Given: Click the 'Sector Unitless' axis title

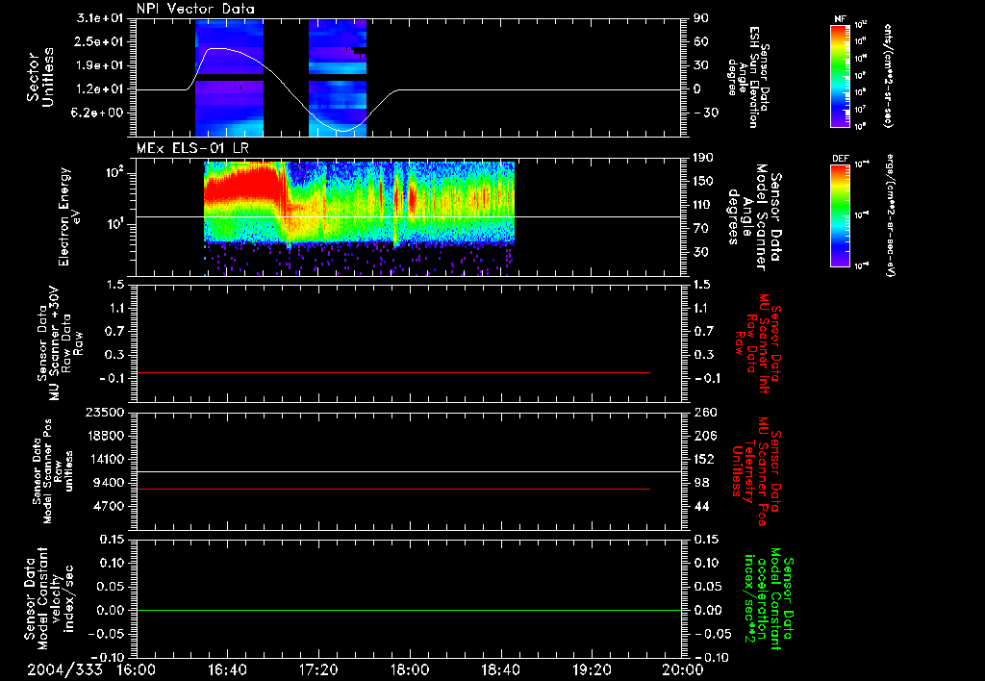Looking at the screenshot, I should (x=40, y=77).
